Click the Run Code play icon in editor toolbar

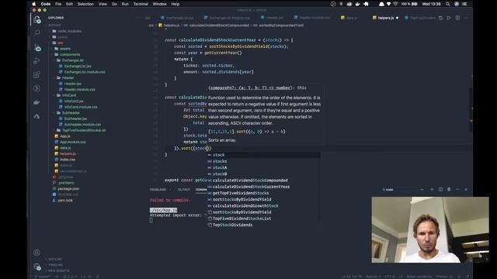pyautogui.click(x=449, y=18)
